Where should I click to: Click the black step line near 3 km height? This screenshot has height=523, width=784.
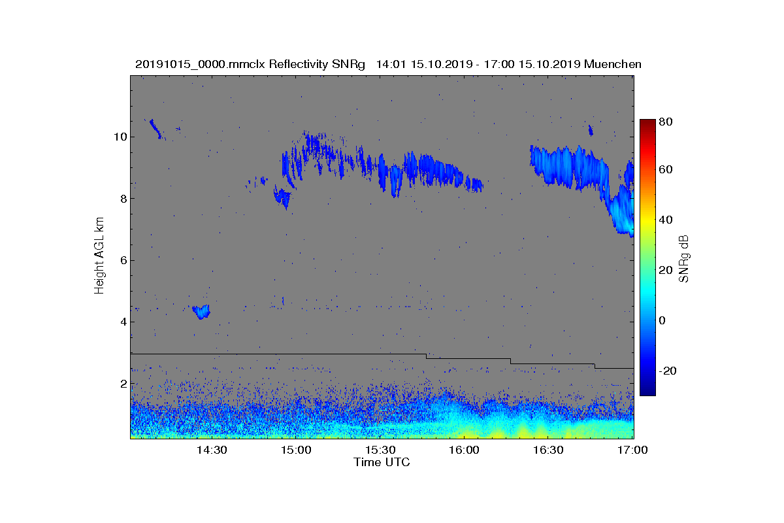(382, 360)
